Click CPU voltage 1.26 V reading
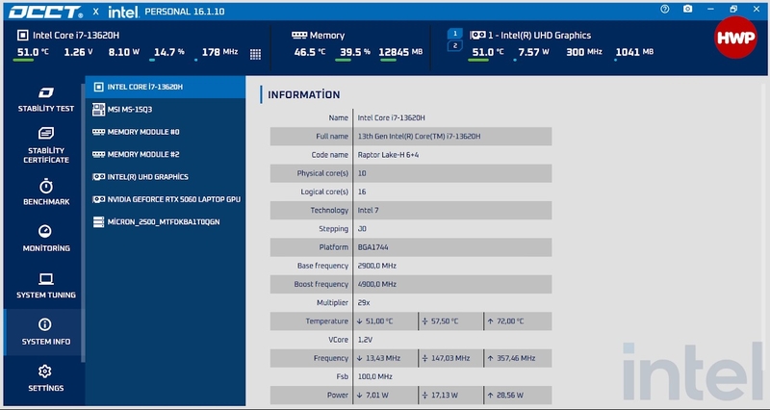Screen dimensions: 770x410 tap(78, 52)
